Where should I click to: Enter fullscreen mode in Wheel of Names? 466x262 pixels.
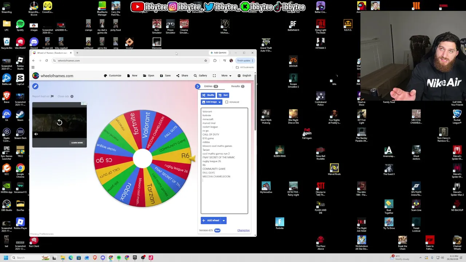click(x=214, y=76)
